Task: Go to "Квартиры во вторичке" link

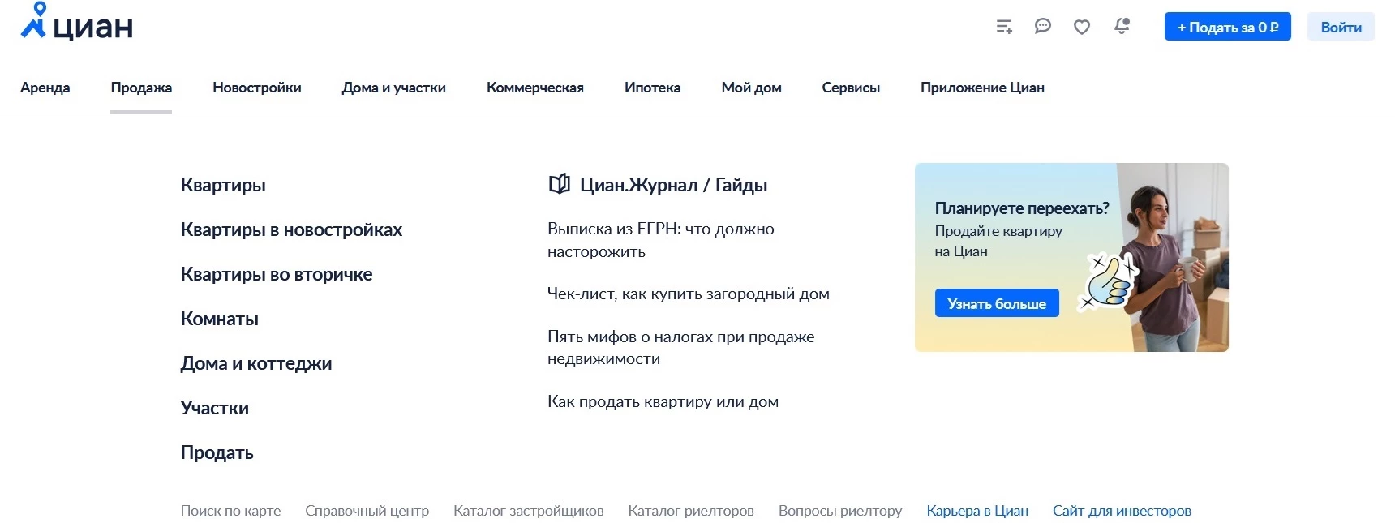Action: click(277, 274)
